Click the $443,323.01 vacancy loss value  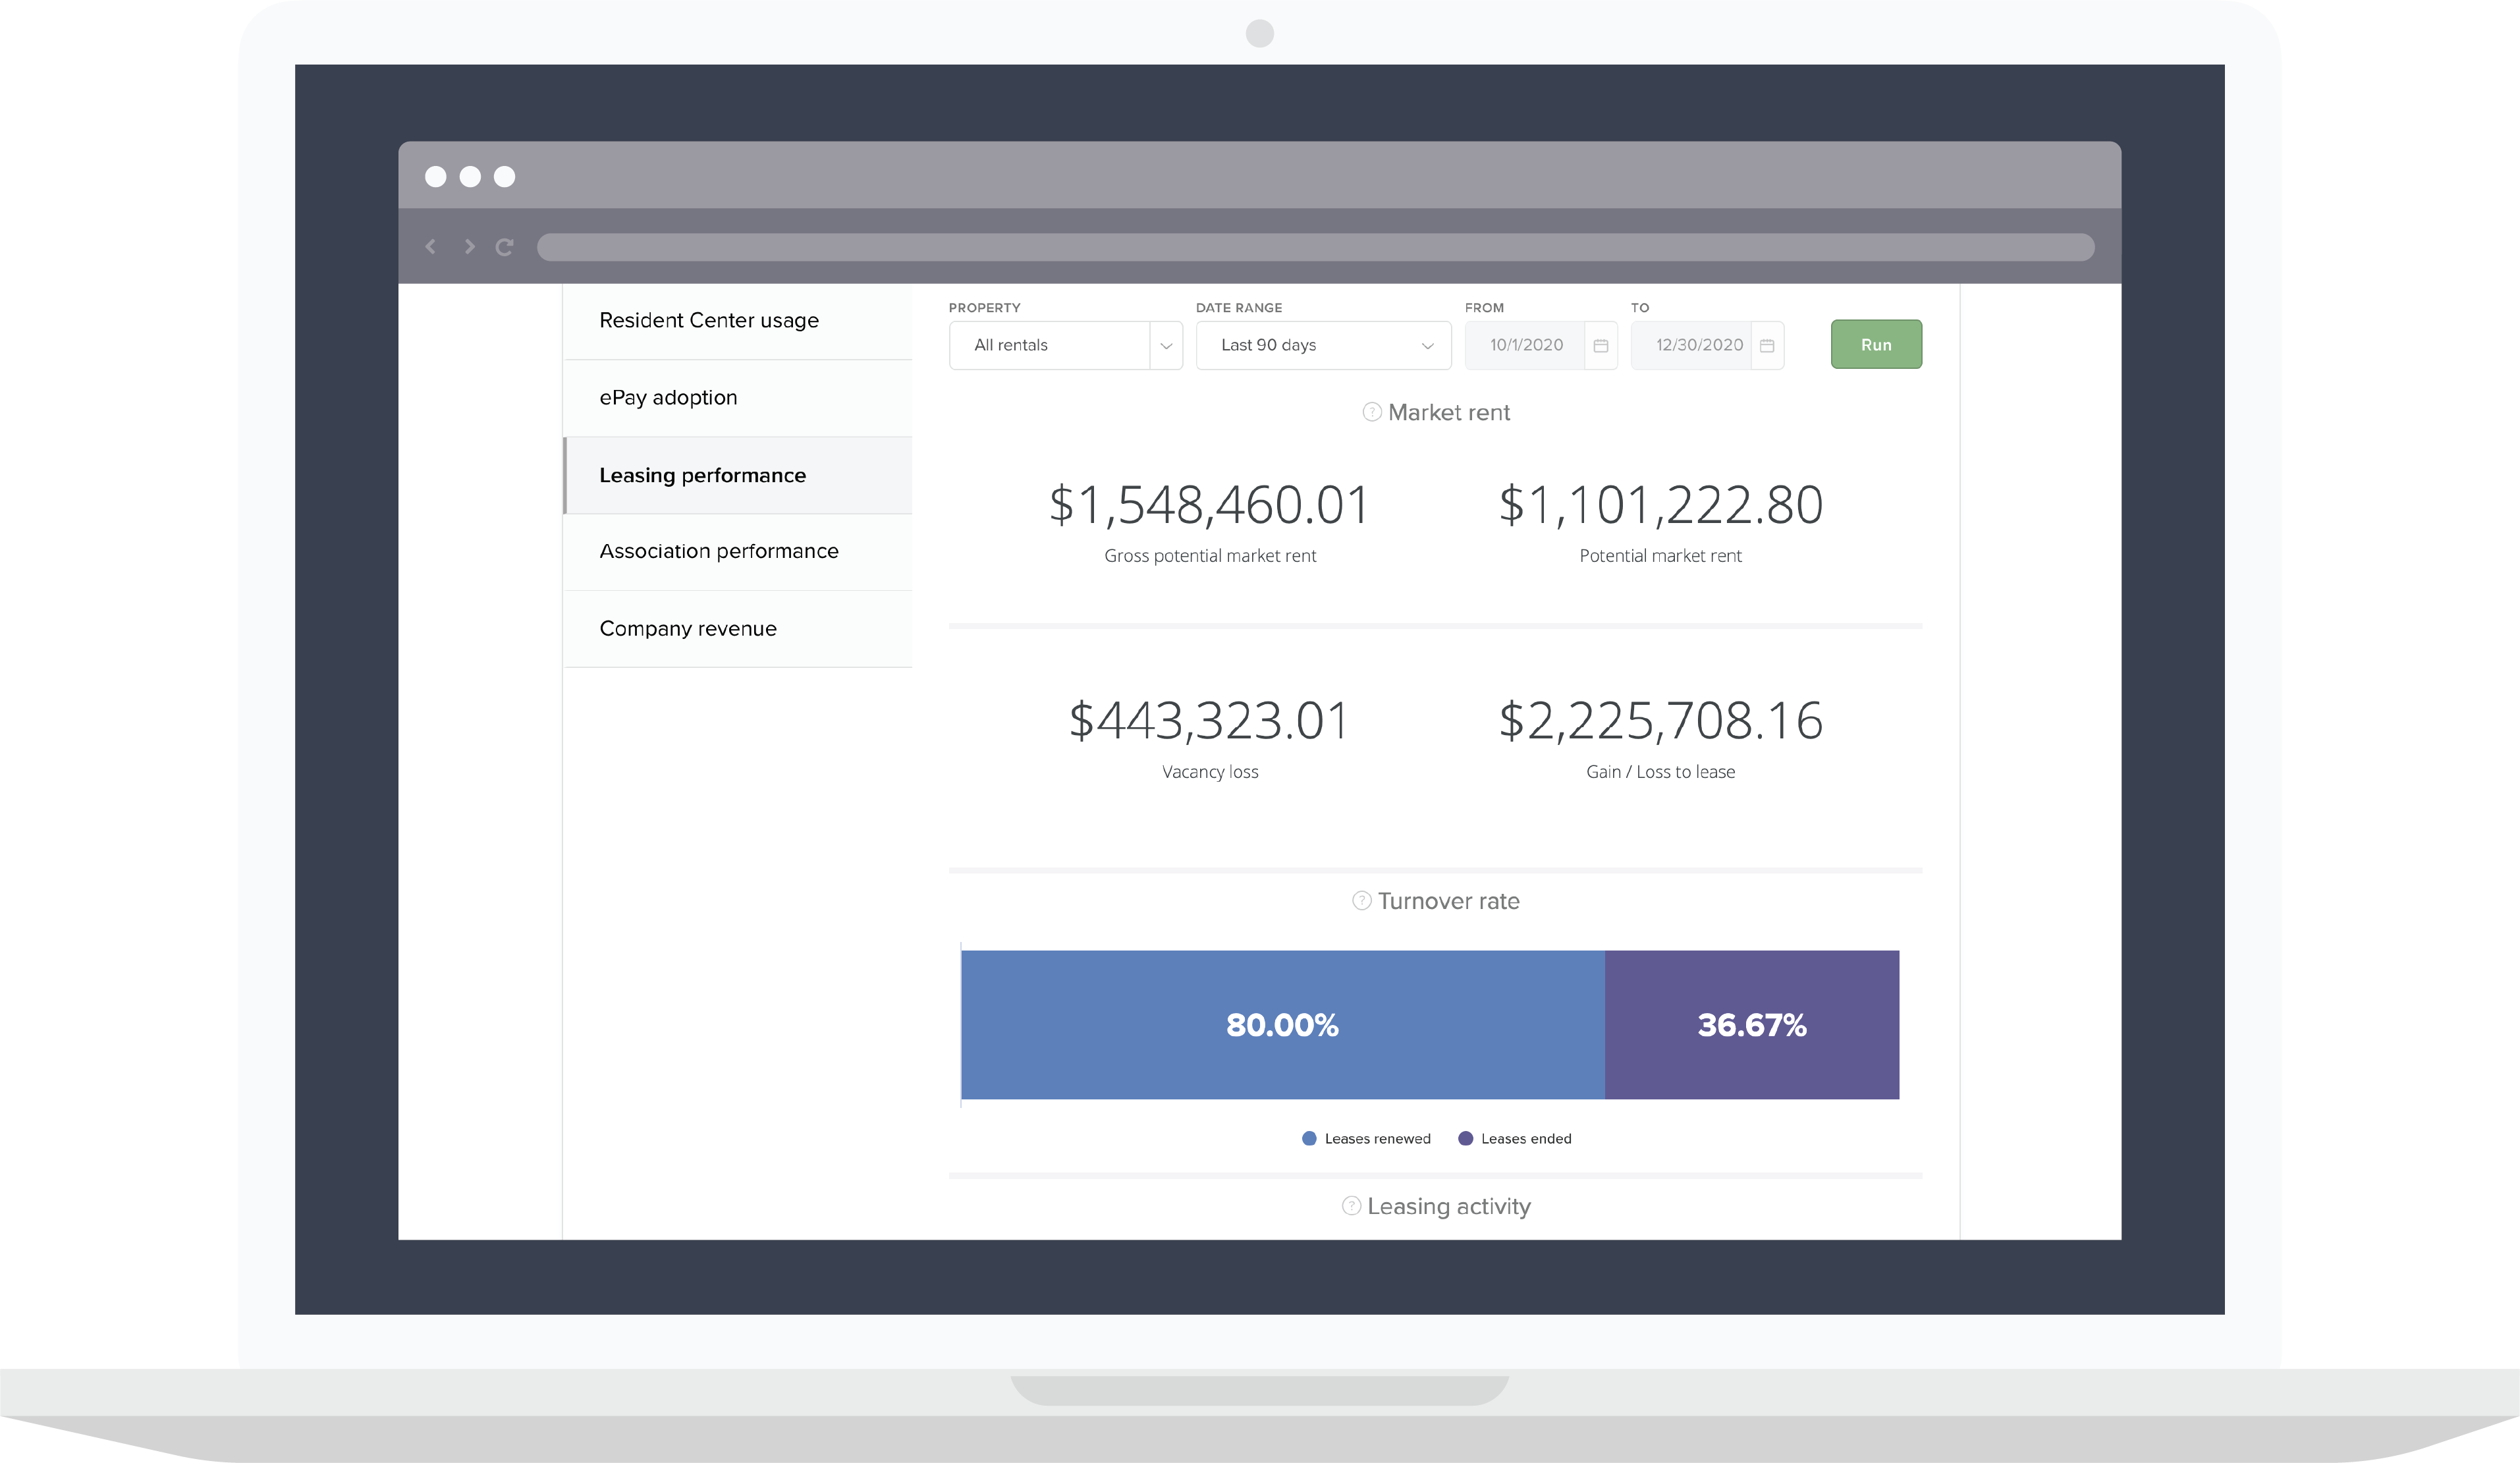click(1209, 721)
